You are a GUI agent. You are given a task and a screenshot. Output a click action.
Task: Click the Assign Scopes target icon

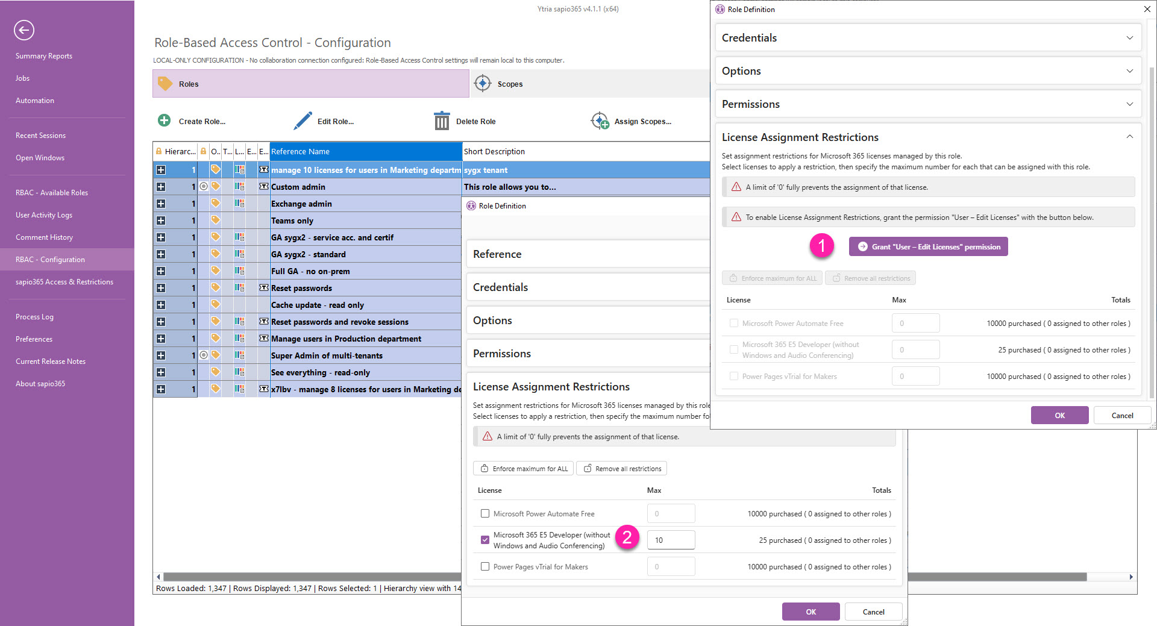600,121
